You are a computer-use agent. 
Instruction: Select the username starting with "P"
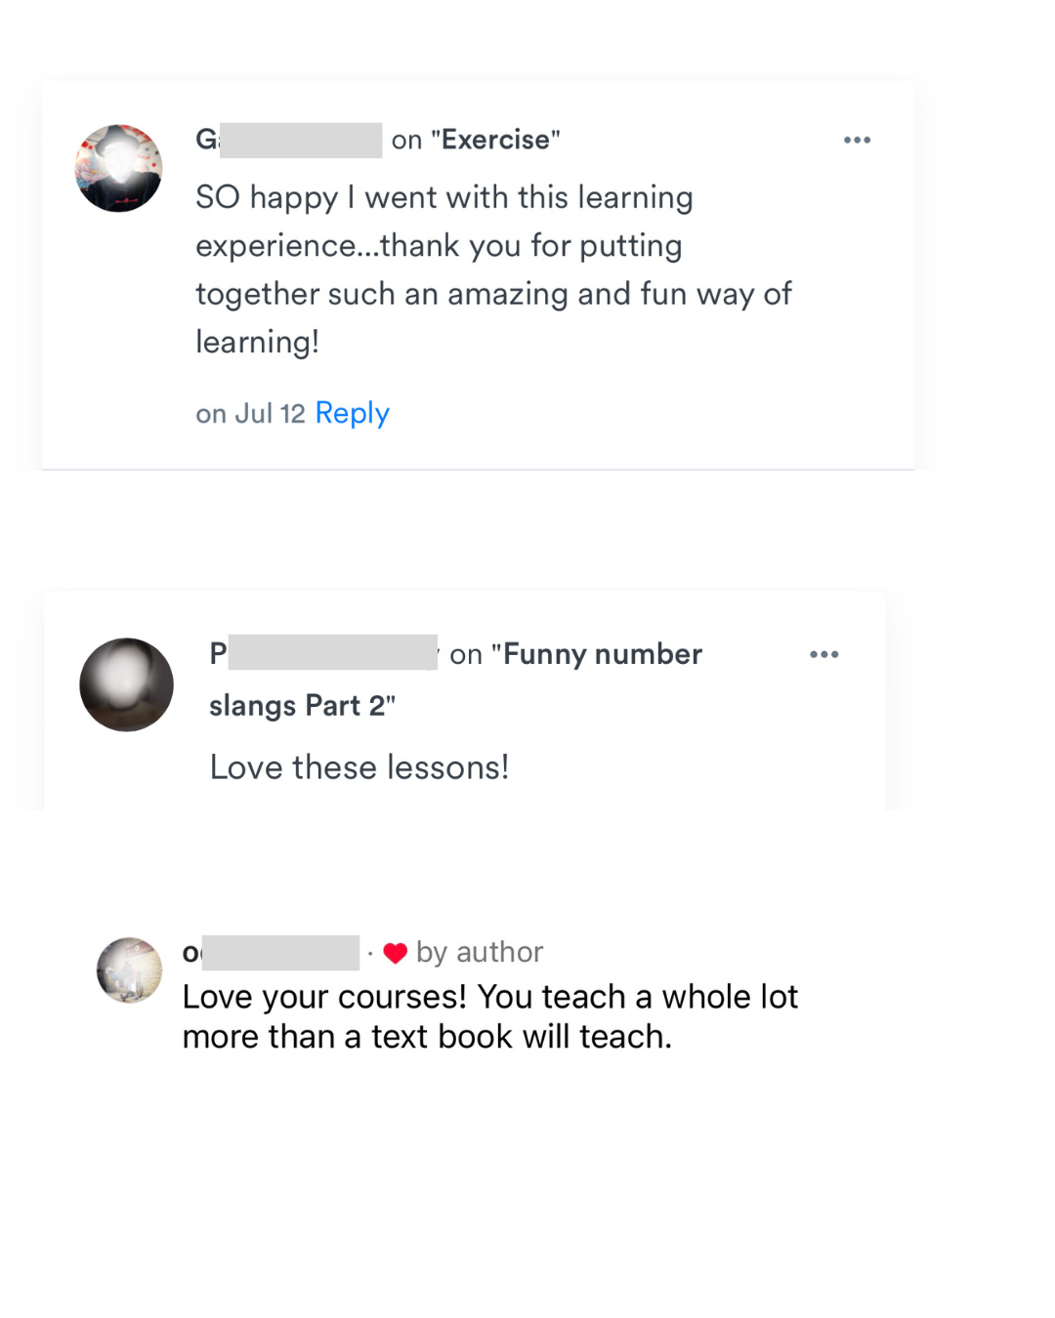pos(323,653)
